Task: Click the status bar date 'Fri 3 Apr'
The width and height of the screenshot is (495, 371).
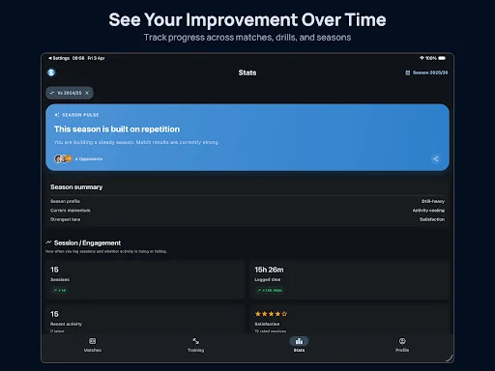Action: tap(96, 58)
